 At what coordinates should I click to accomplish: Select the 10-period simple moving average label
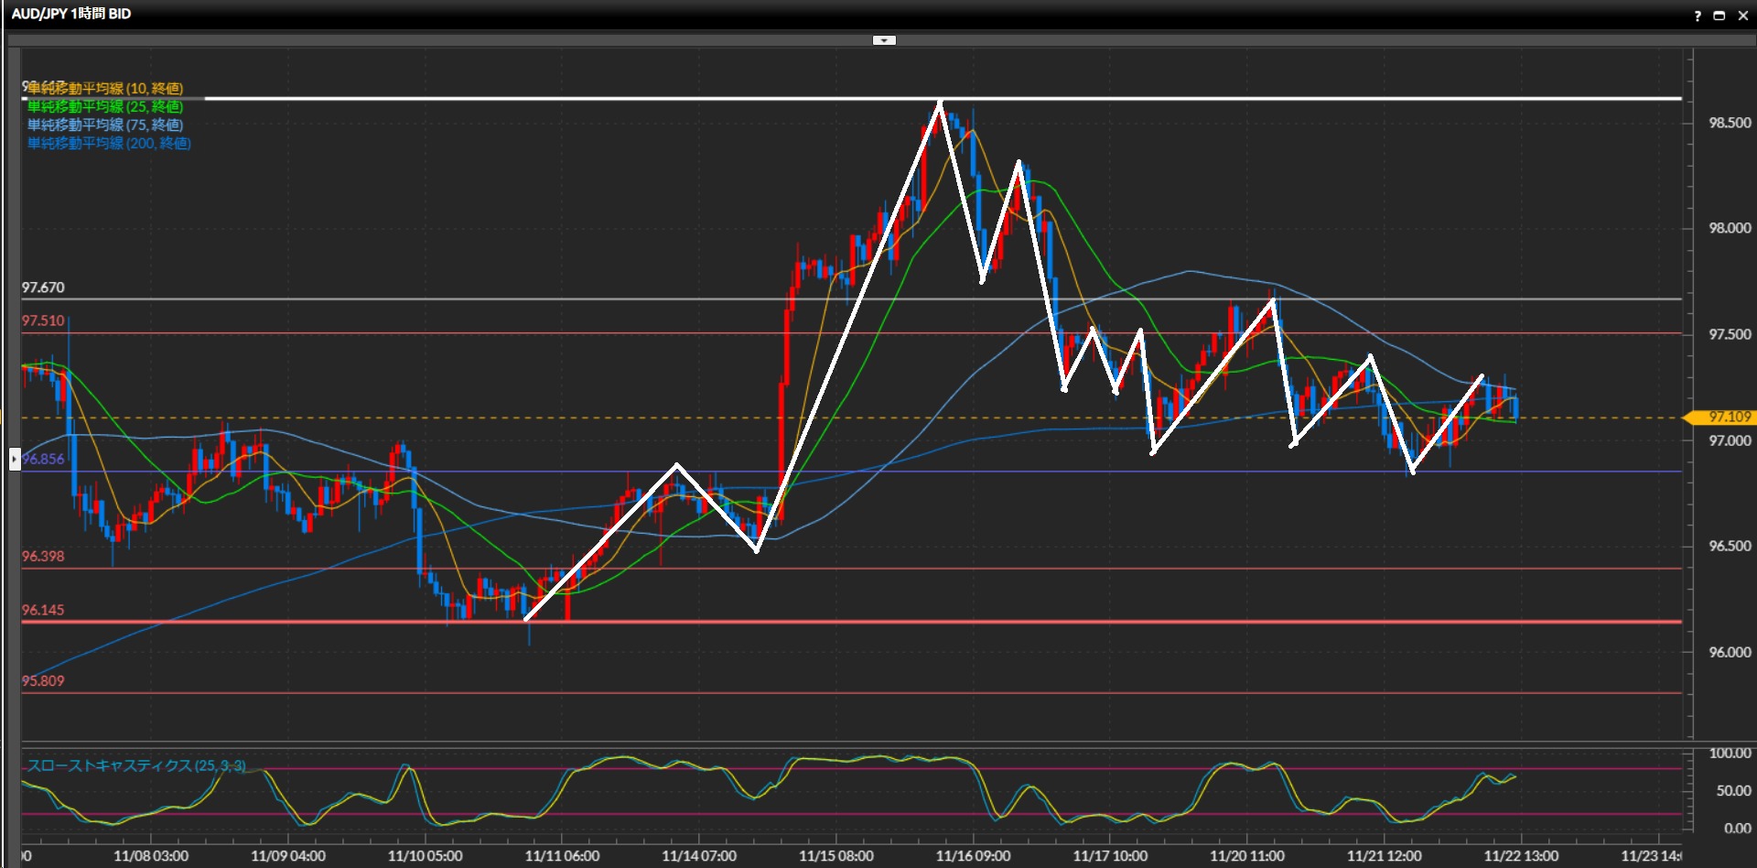[105, 88]
